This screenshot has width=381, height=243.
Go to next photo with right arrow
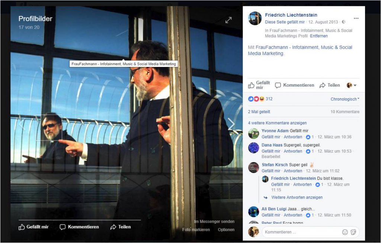click(x=231, y=124)
